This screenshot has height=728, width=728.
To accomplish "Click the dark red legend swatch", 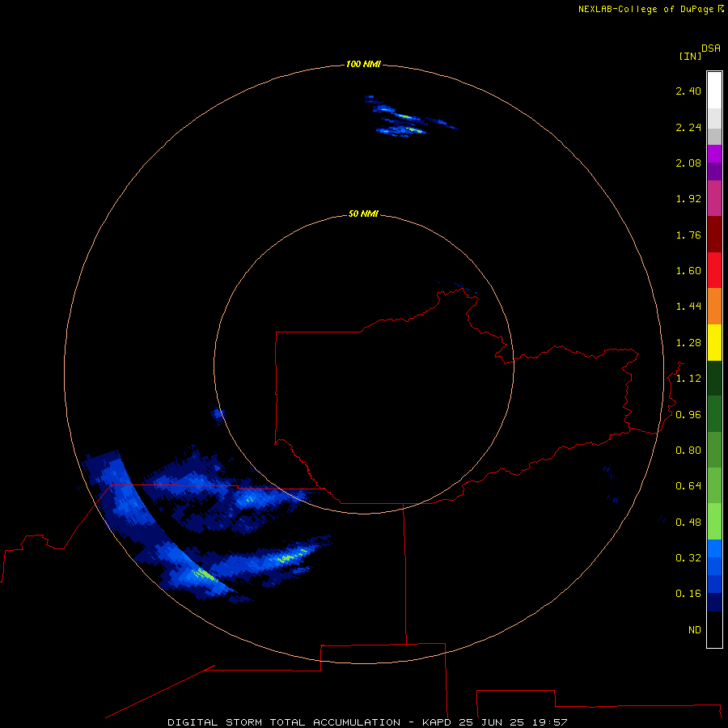I will (714, 235).
